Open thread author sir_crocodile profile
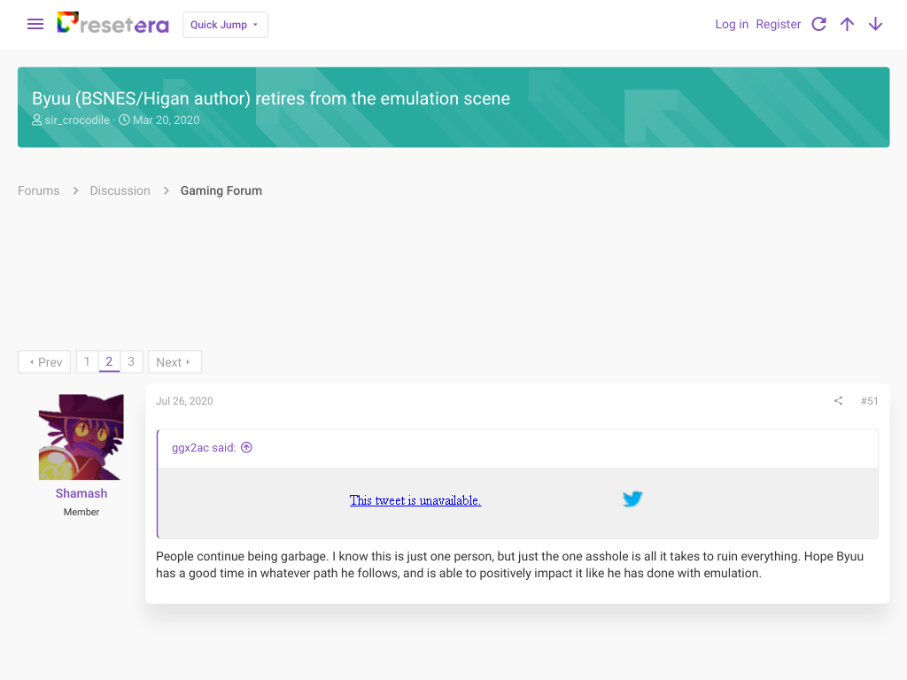The image size is (907, 680). 77,120
